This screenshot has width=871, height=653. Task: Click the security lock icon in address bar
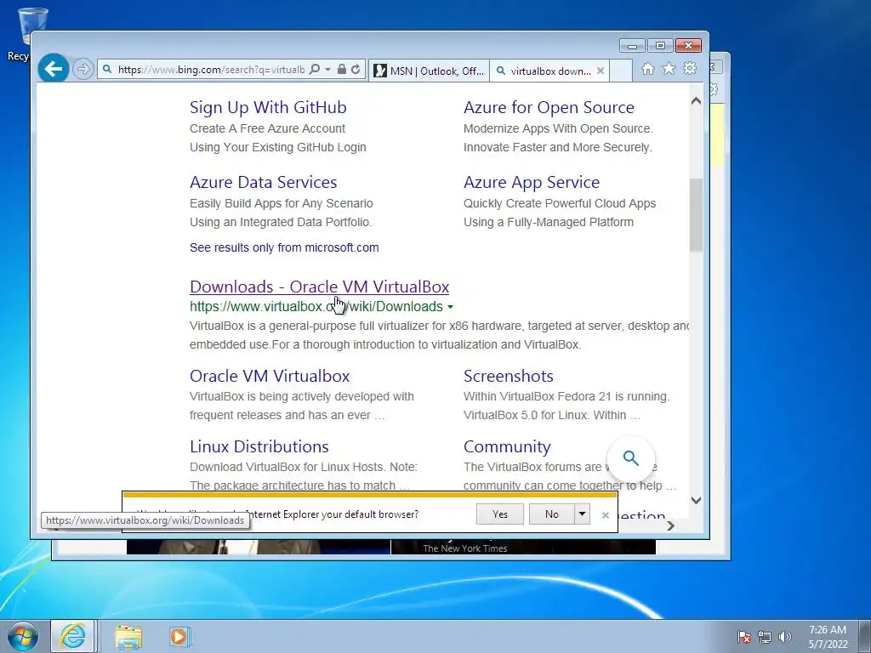[x=342, y=70]
